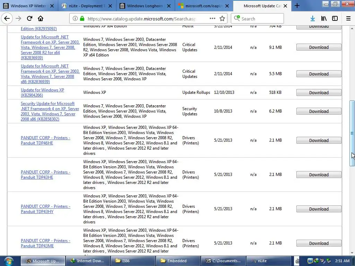Go back using the browser back arrow
Image resolution: width=355 pixels, height=266 pixels.
point(7,18)
